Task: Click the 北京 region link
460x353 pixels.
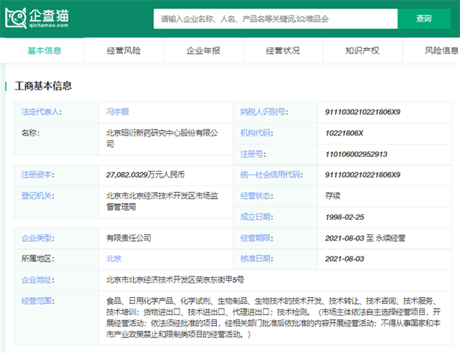Action: (114, 259)
